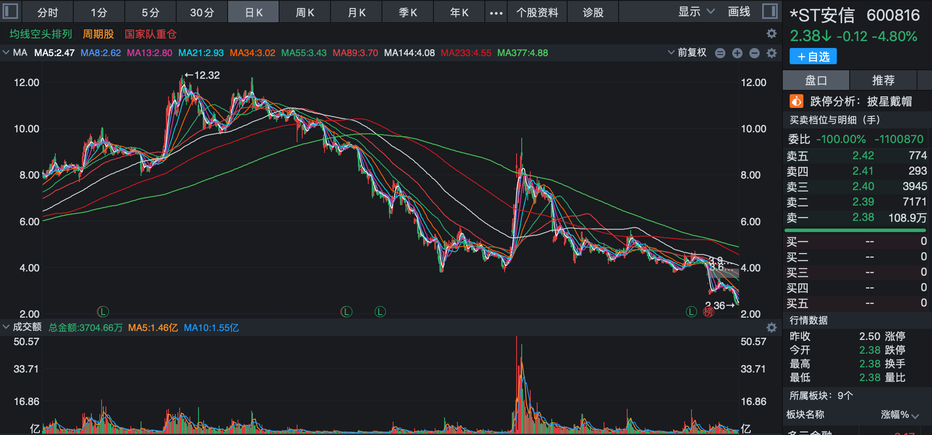Viewport: 932px width, 435px height.
Task: Click the 国家队重仓 tag
Action: (x=150, y=34)
